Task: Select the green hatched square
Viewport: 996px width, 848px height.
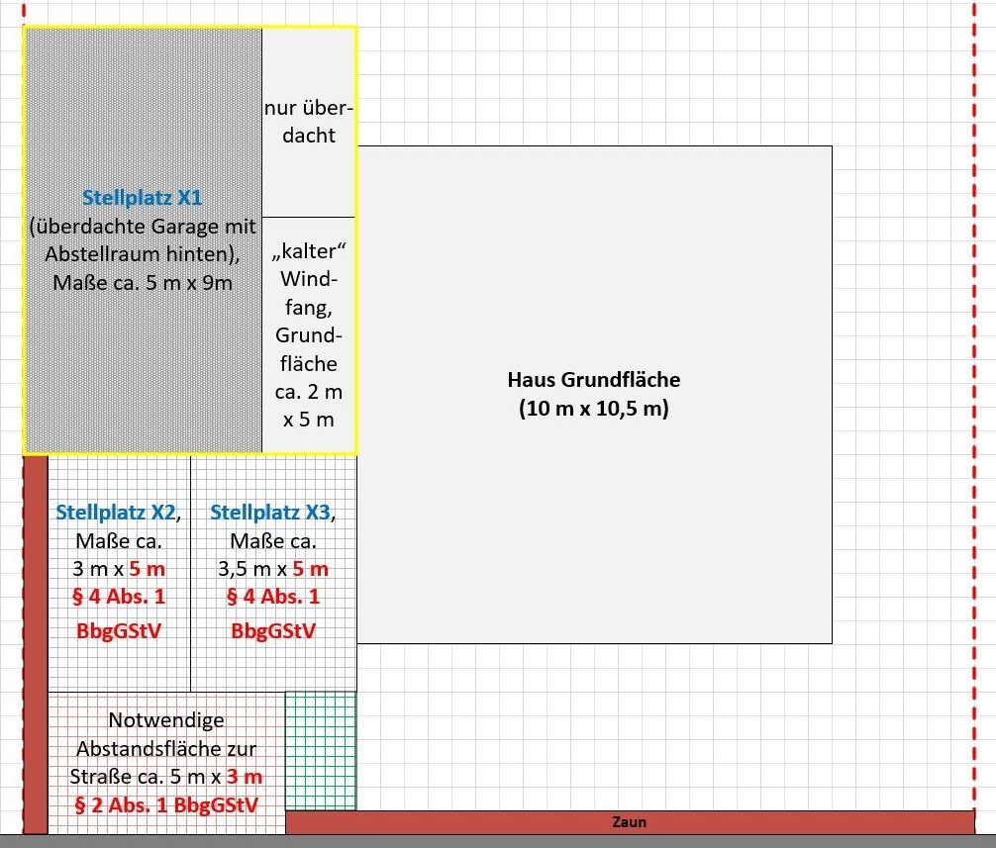Action: point(321,750)
